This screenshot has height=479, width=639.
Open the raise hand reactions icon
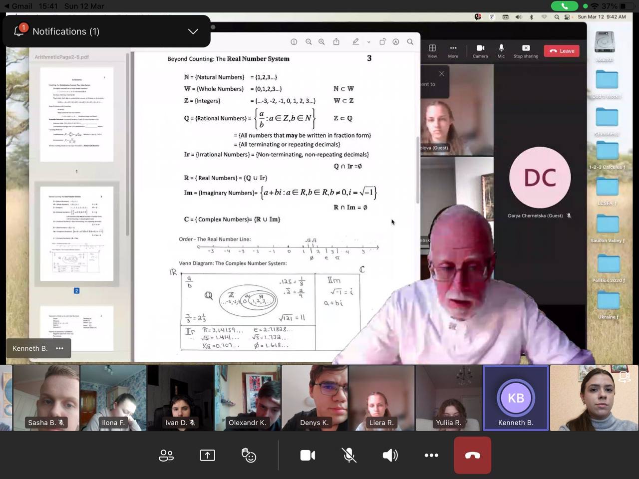click(x=249, y=455)
